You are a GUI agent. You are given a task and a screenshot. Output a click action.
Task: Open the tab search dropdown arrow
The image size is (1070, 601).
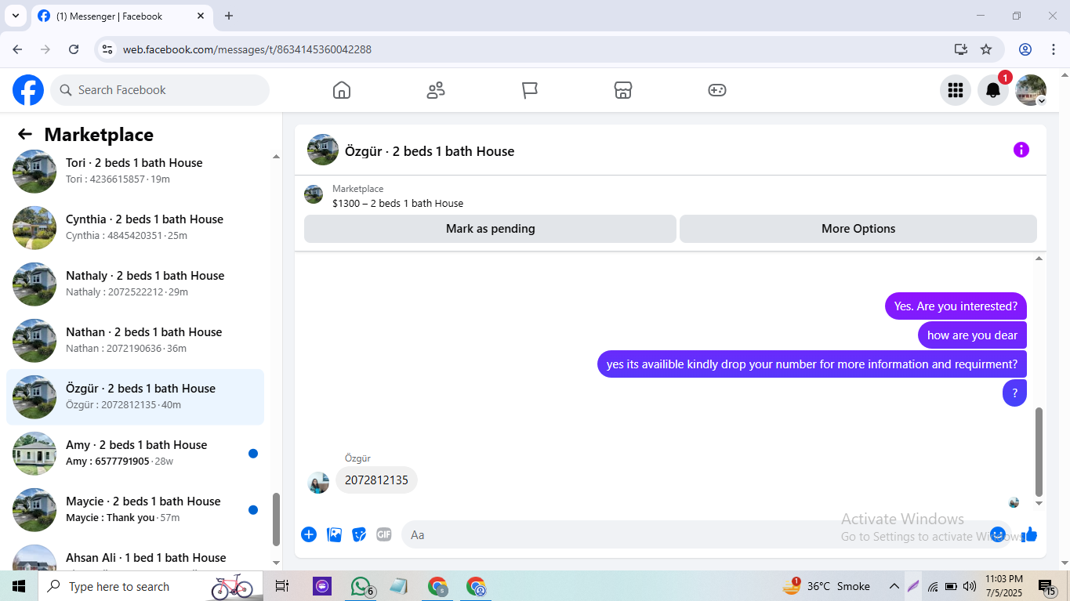click(15, 16)
